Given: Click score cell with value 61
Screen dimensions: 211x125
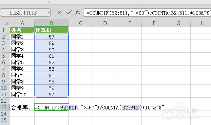Looking at the screenshot, I should tap(52, 56).
